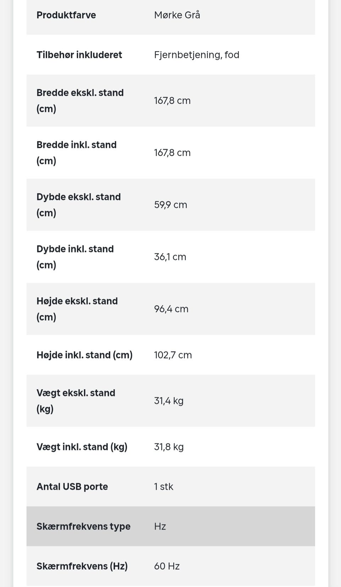Click the Højde ekskl. stand row label
341x587 pixels.
[77, 309]
